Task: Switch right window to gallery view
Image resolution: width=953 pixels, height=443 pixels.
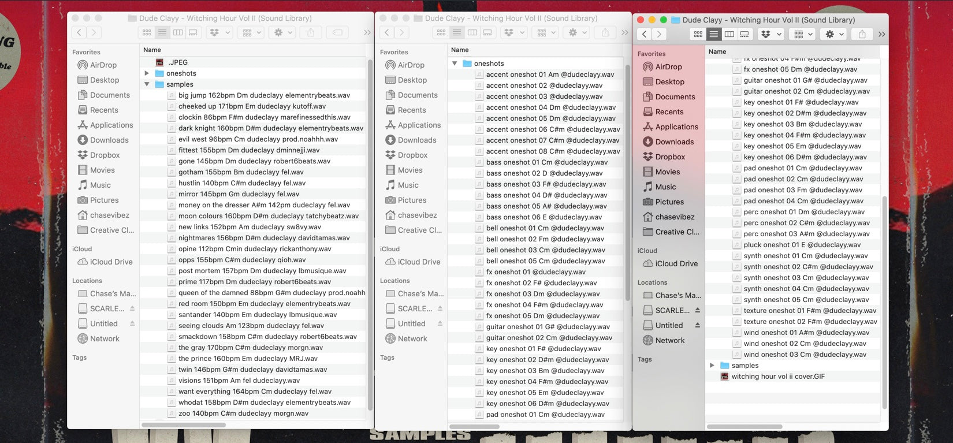Action: click(745, 35)
